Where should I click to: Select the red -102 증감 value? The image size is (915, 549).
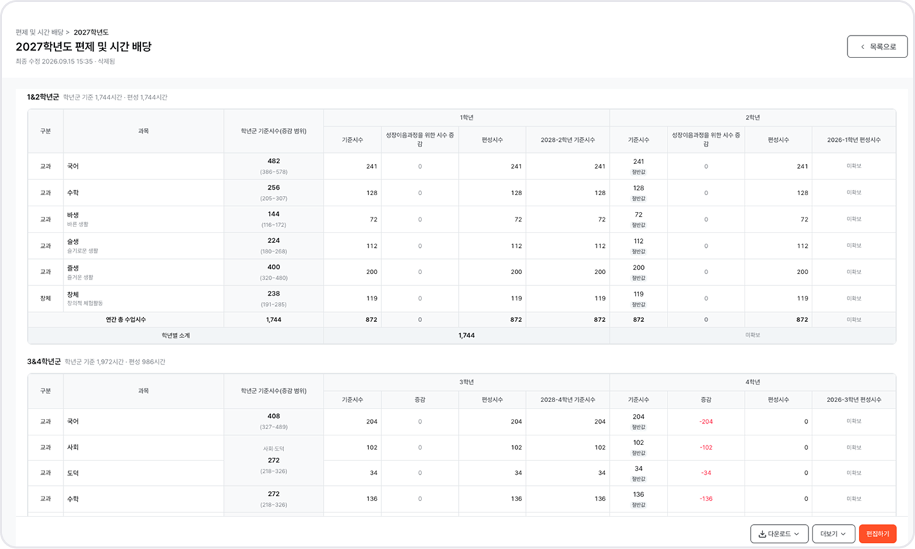706,447
